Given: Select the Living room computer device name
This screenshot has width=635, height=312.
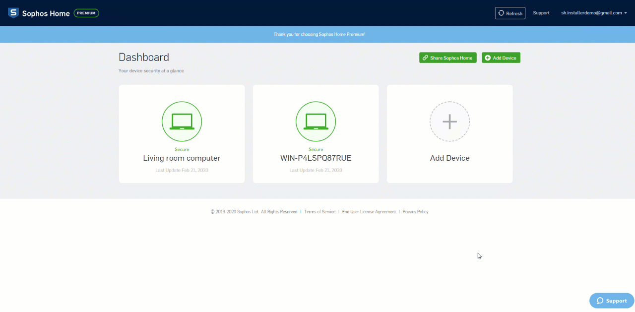Looking at the screenshot, I should [x=182, y=158].
